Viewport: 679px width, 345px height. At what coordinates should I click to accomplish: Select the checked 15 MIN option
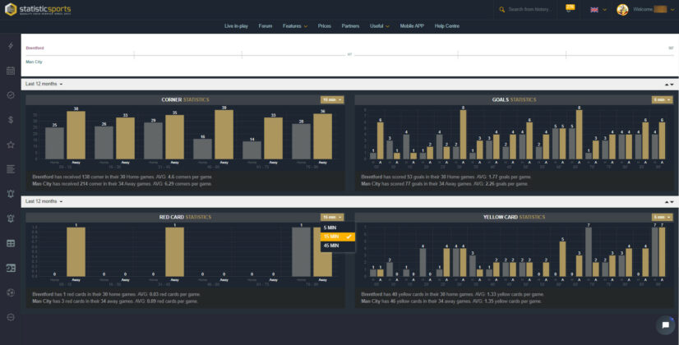coord(337,237)
